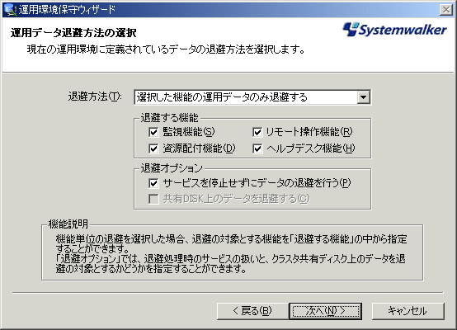Click the 退避方法(T) label
The width and height of the screenshot is (457, 330).
click(x=95, y=97)
